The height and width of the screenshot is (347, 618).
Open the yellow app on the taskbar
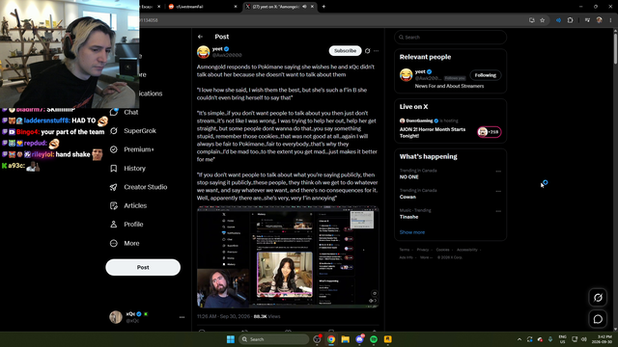(x=388, y=339)
